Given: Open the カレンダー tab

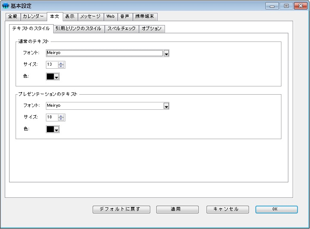Looking at the screenshot, I should 33,16.
